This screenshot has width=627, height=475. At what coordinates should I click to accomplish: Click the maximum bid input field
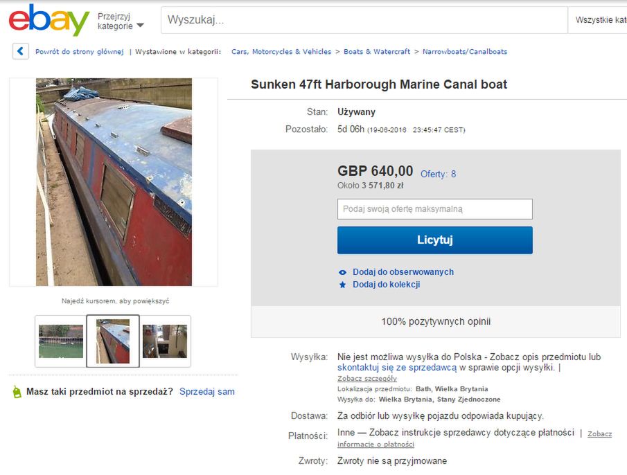pos(434,209)
